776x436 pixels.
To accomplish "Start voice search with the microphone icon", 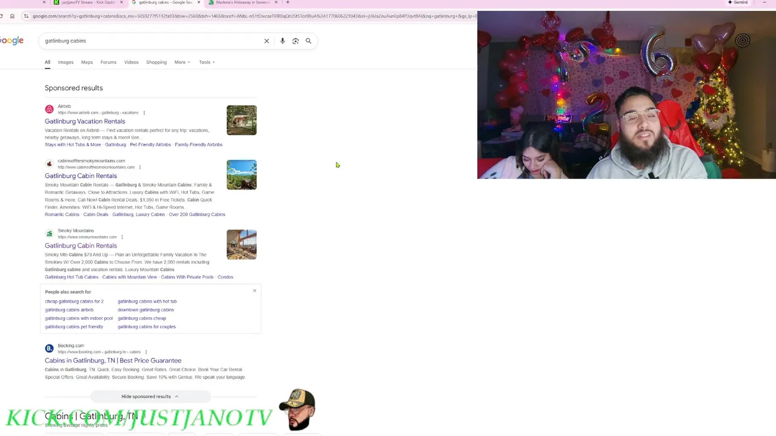I will point(283,41).
